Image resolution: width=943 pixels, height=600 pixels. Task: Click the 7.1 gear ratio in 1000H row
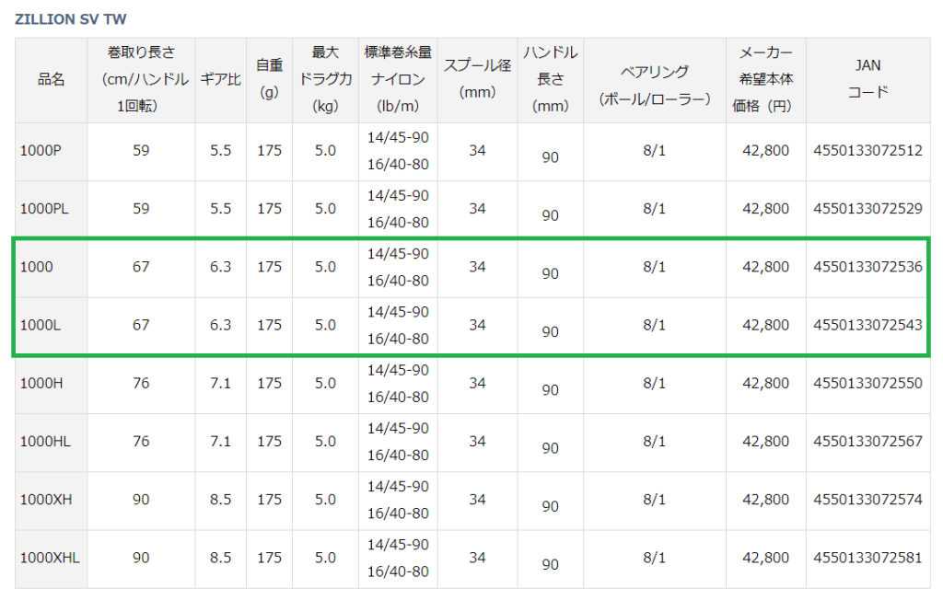(220, 384)
